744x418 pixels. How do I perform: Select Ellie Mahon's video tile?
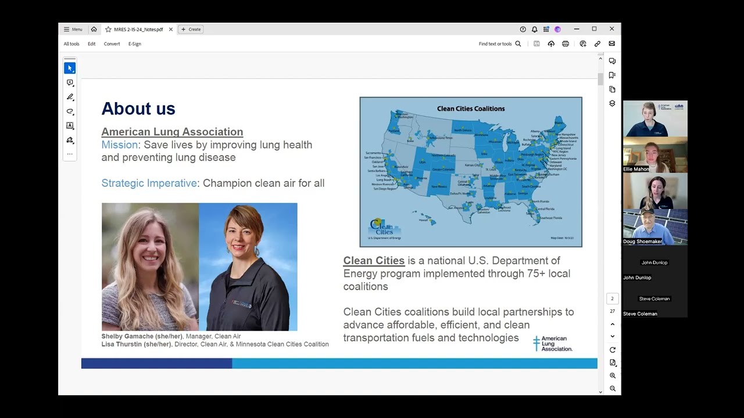click(x=655, y=154)
